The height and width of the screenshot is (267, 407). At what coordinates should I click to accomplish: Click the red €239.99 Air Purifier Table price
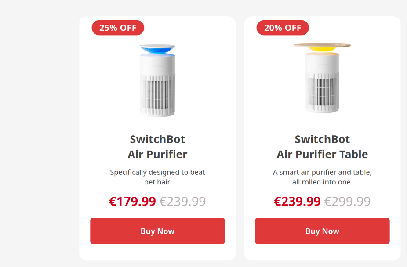(x=298, y=202)
